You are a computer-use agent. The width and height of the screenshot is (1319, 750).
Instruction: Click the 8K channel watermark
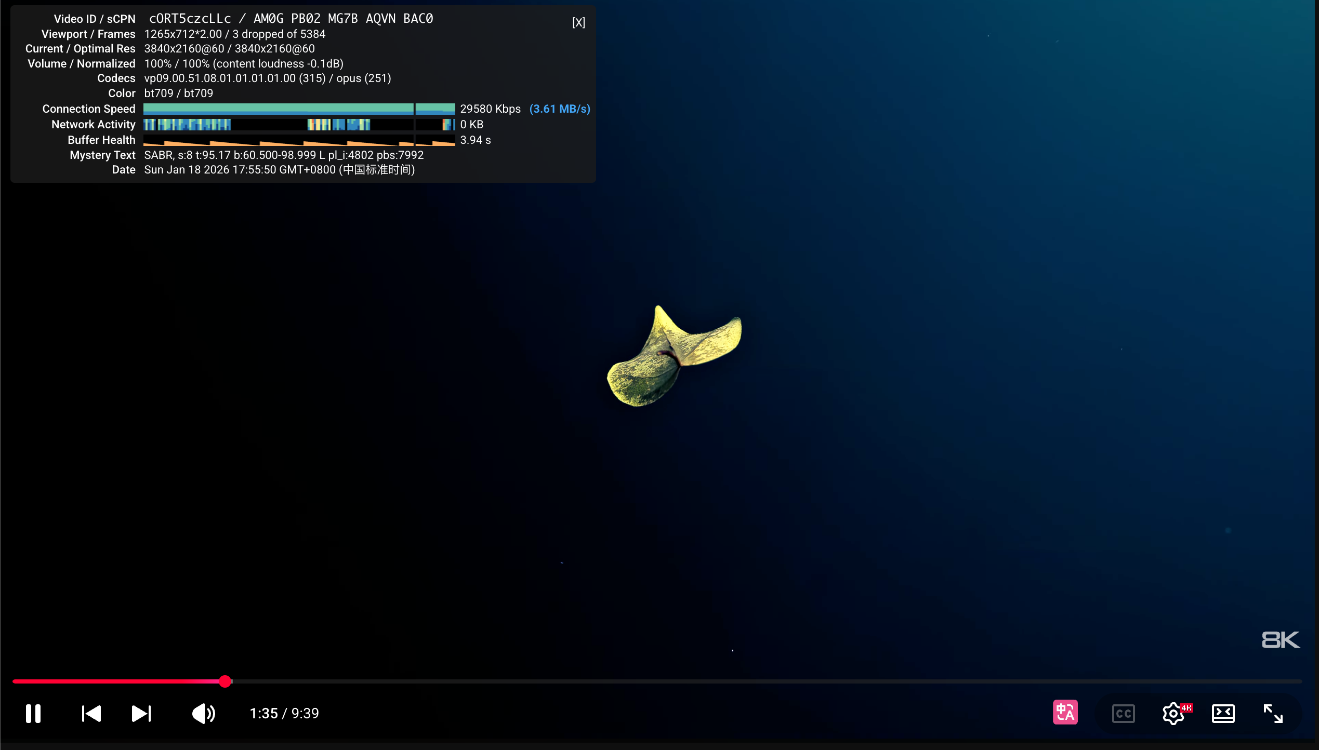[x=1280, y=639]
